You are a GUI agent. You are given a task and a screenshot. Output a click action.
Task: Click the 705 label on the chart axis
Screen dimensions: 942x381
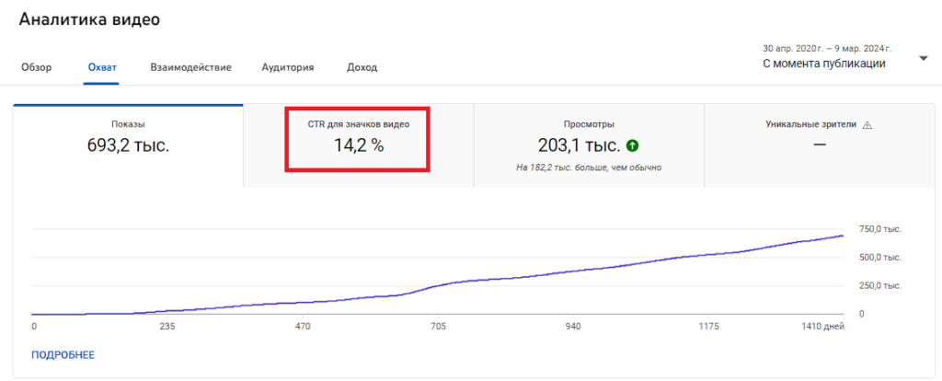(438, 327)
